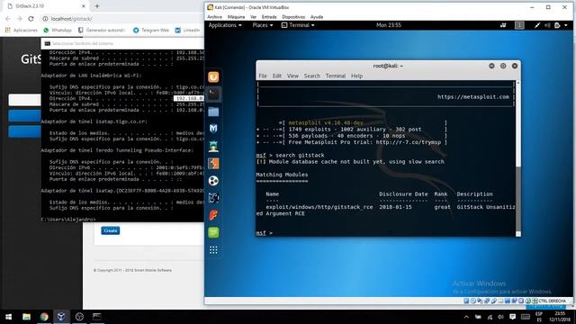The height and width of the screenshot is (324, 576).
Task: Open the soccer-ball icon app in Kali dock
Action: (x=213, y=181)
